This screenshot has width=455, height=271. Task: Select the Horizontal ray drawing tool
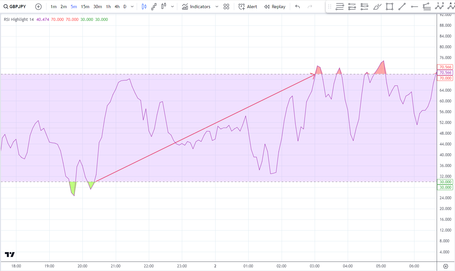[414, 7]
